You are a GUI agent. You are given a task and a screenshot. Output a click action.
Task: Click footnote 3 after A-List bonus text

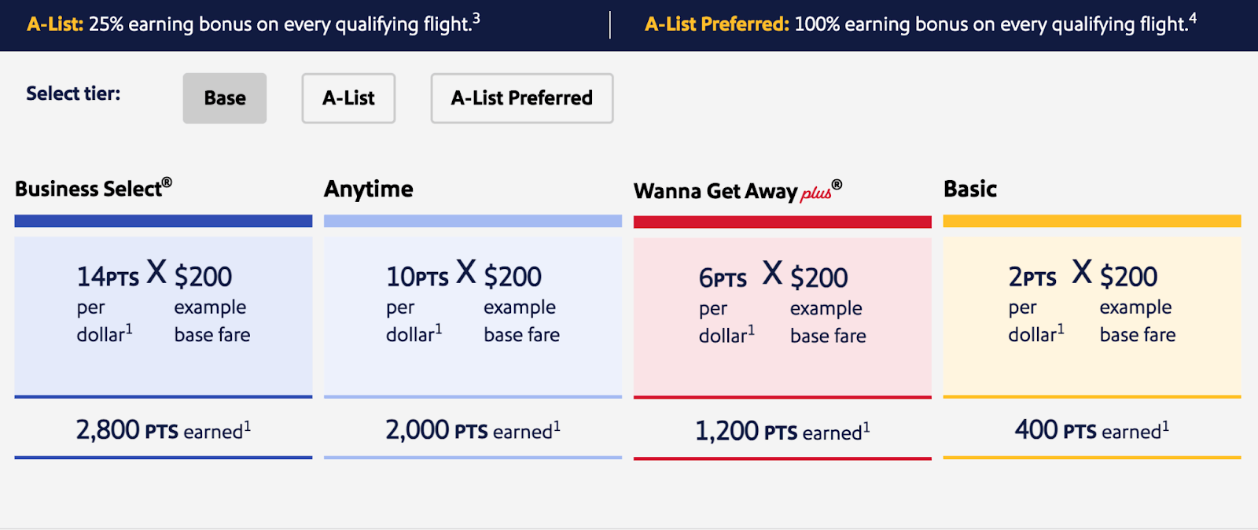click(x=476, y=18)
